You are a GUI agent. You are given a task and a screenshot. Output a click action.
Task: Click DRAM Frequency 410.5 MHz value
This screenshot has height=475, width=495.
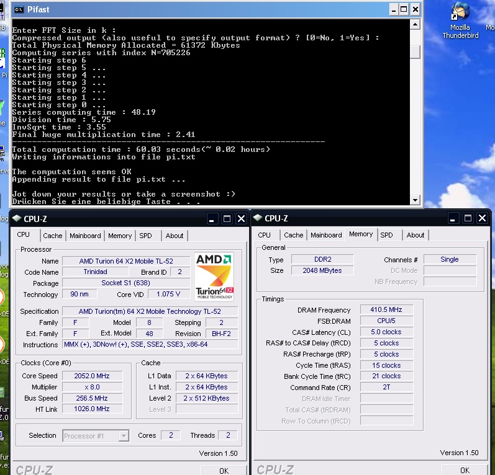pos(386,309)
